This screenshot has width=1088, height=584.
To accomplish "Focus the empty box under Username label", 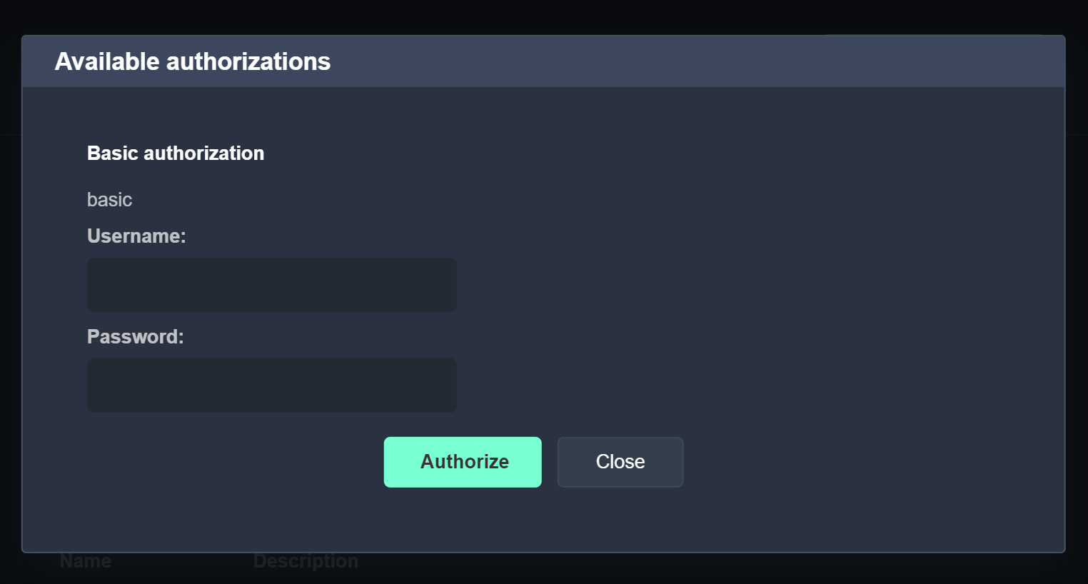I will click(x=271, y=285).
